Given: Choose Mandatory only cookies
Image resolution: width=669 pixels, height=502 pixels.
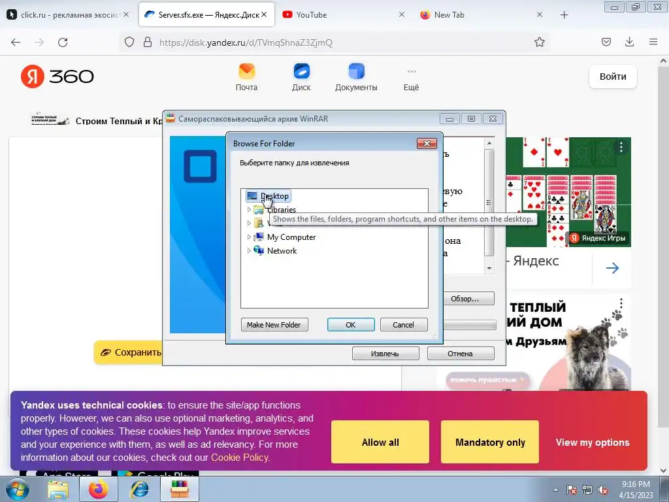Looking at the screenshot, I should pos(490,443).
